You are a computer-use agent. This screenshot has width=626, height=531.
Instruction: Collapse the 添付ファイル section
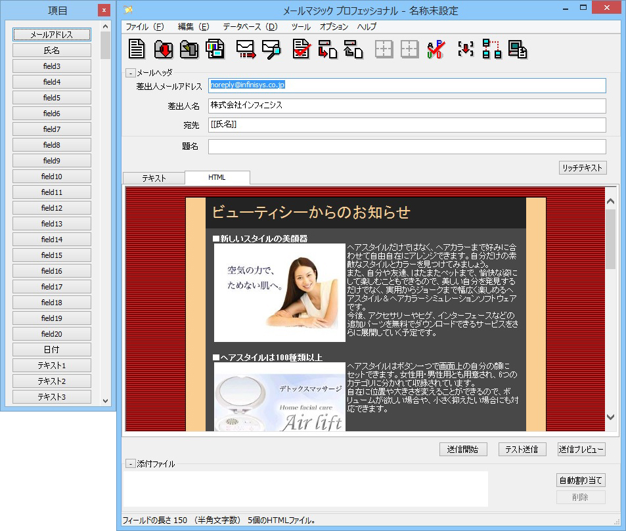pos(130,464)
